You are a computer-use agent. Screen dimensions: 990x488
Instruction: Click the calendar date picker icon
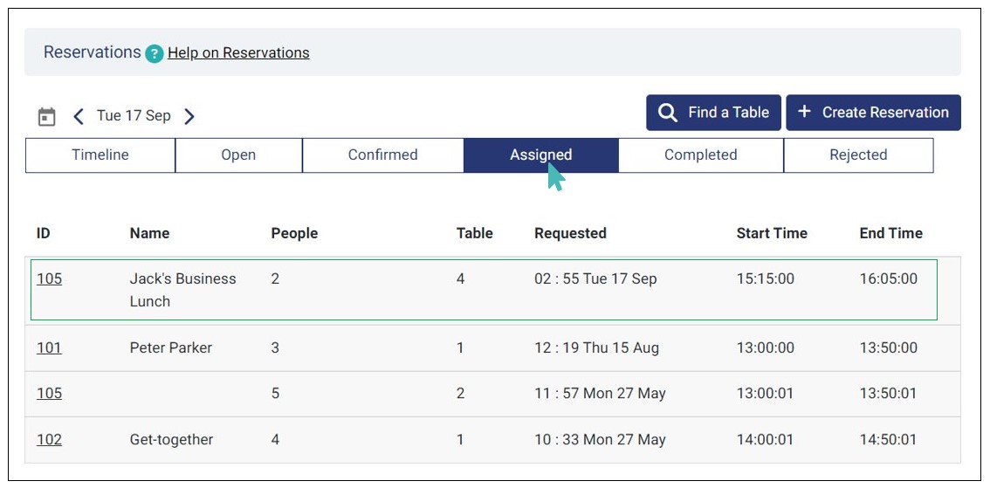47,116
